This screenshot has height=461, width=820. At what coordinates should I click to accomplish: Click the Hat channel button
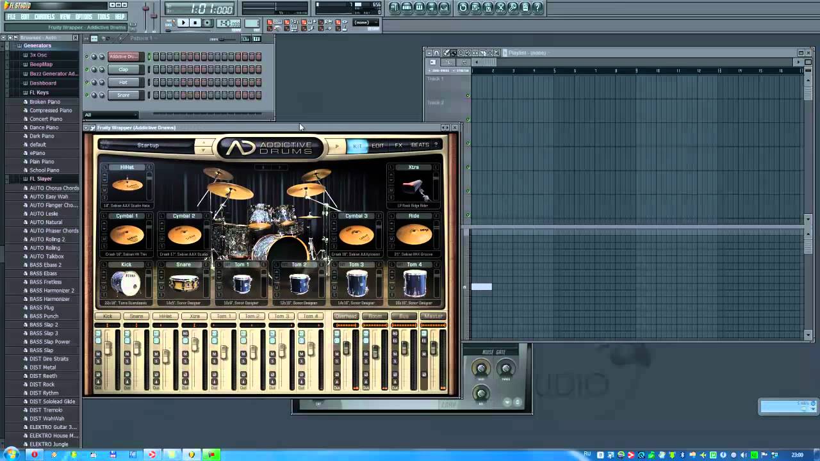[x=123, y=82]
